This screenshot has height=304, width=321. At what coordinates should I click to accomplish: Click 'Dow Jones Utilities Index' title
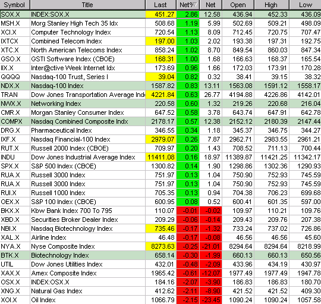[x=67, y=264]
